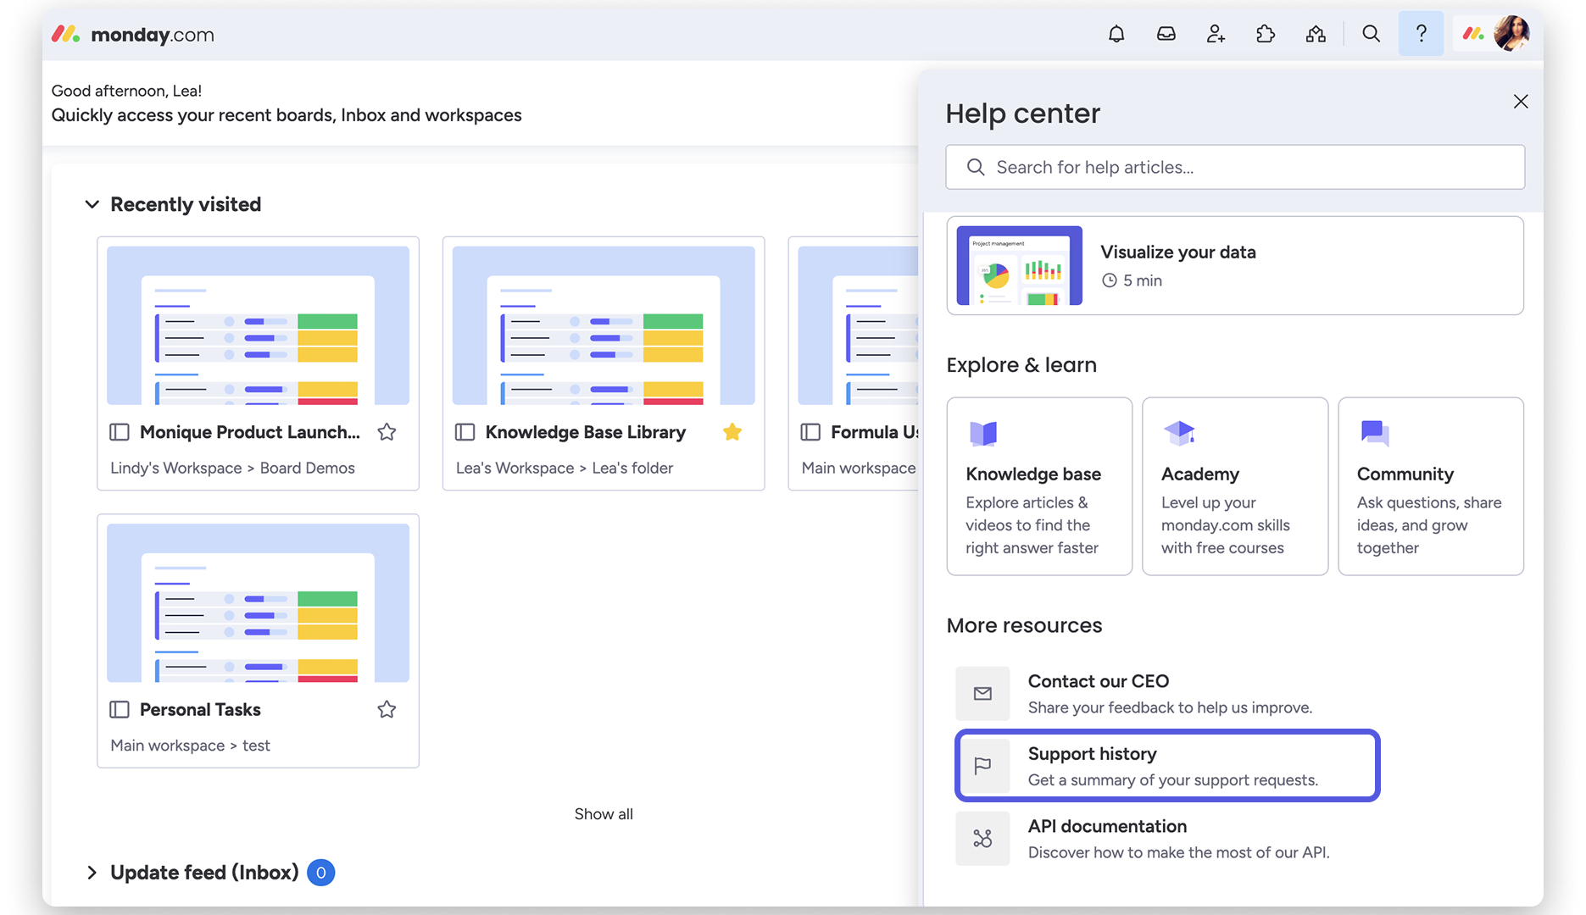Viewport: 1586px width, 915px height.
Task: Click the search magnifier in top bar
Action: [1371, 34]
